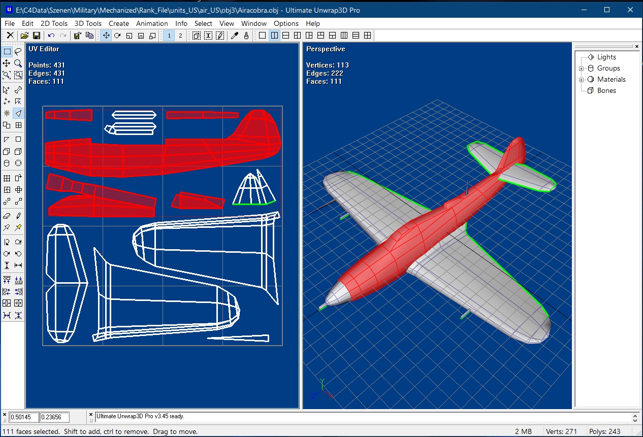
Task: Switch to UV set 2 button
Action: tap(180, 36)
